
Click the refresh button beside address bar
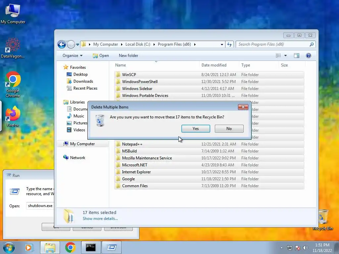tap(229, 45)
